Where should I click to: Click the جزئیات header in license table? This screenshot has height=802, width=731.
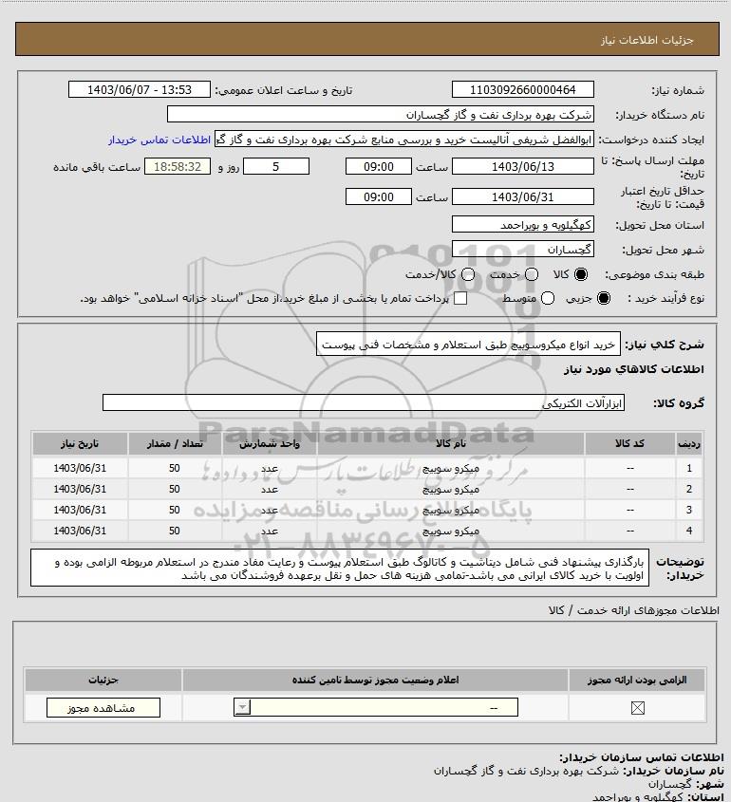(x=103, y=680)
